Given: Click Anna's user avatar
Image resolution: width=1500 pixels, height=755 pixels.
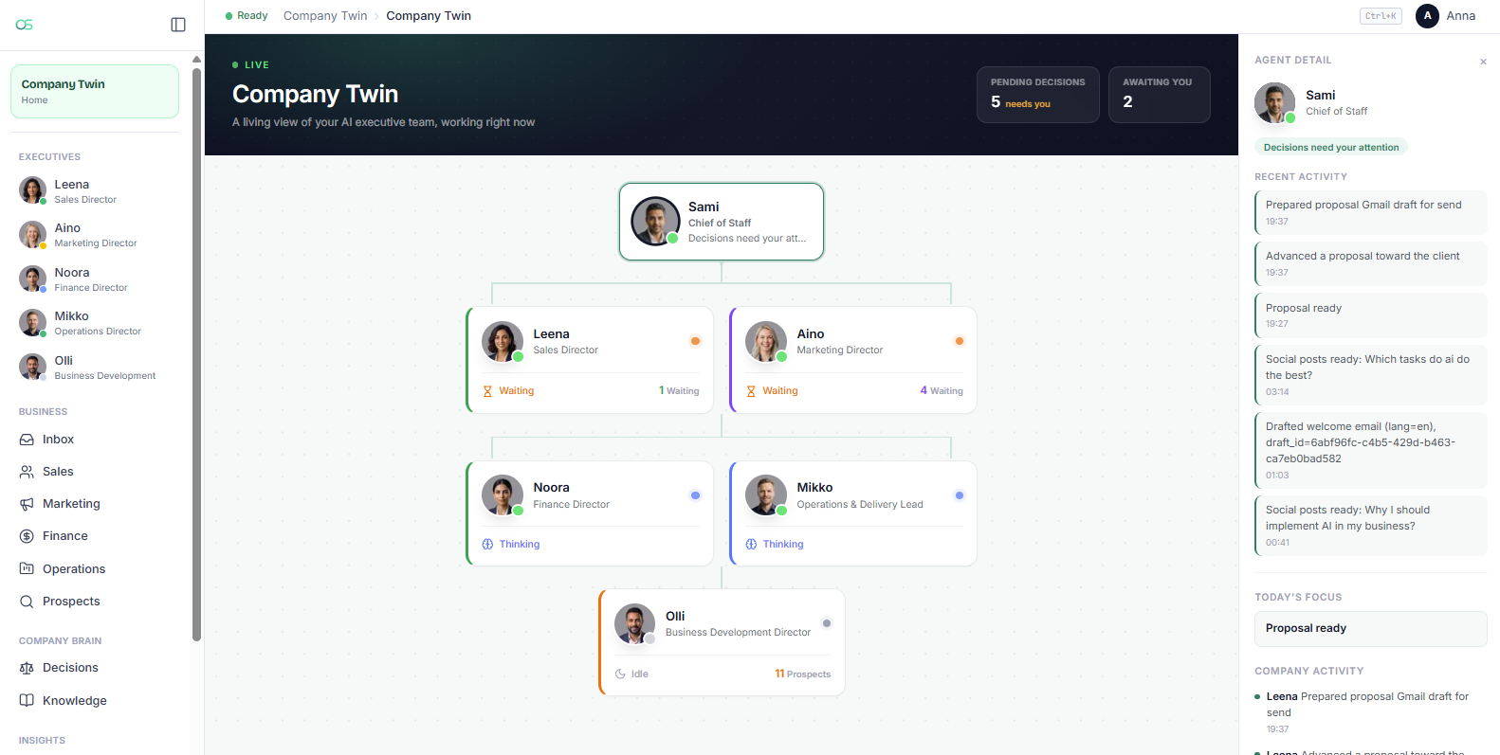Looking at the screenshot, I should (1427, 16).
